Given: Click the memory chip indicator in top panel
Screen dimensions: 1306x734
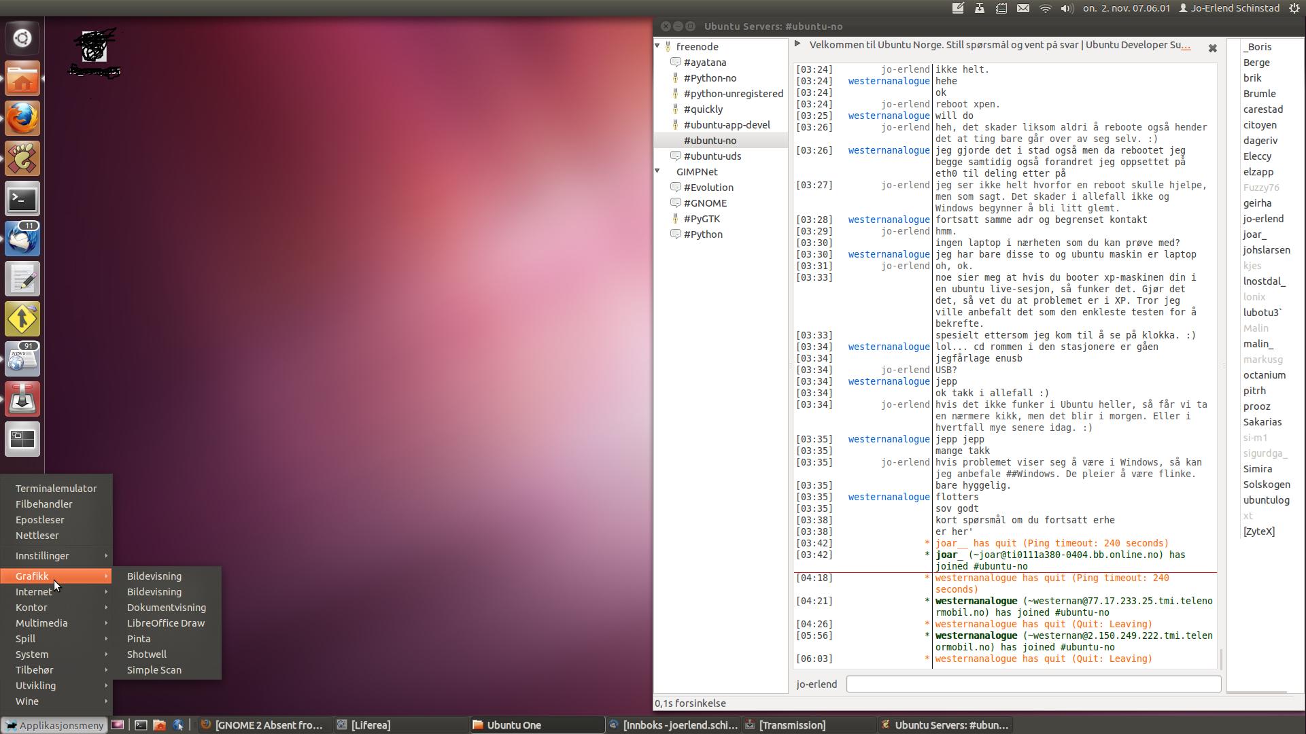Looking at the screenshot, I should pyautogui.click(x=1001, y=8).
